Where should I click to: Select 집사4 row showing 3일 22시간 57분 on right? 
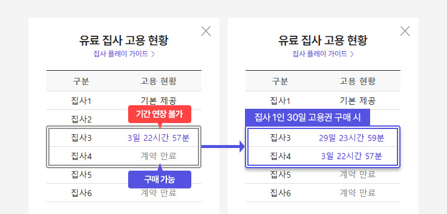point(322,156)
